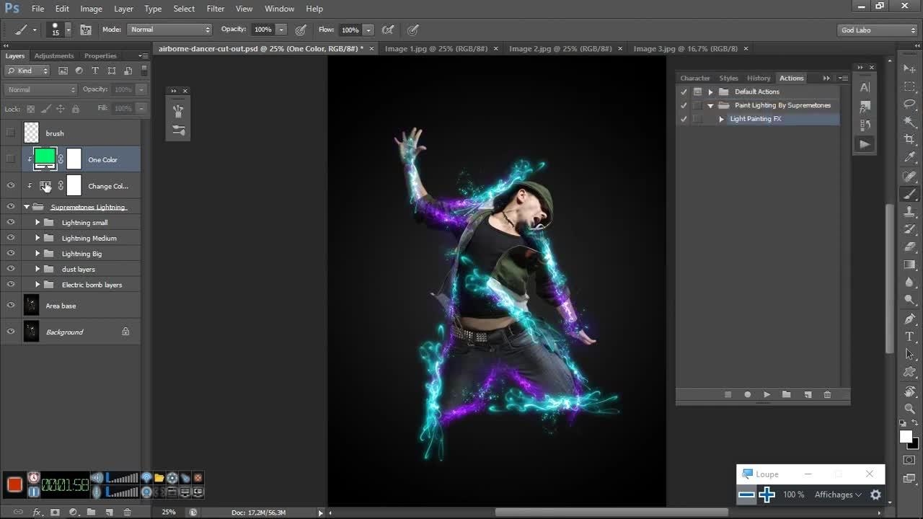Click the foreground color swatch
Image resolution: width=923 pixels, height=519 pixels.
point(906,437)
